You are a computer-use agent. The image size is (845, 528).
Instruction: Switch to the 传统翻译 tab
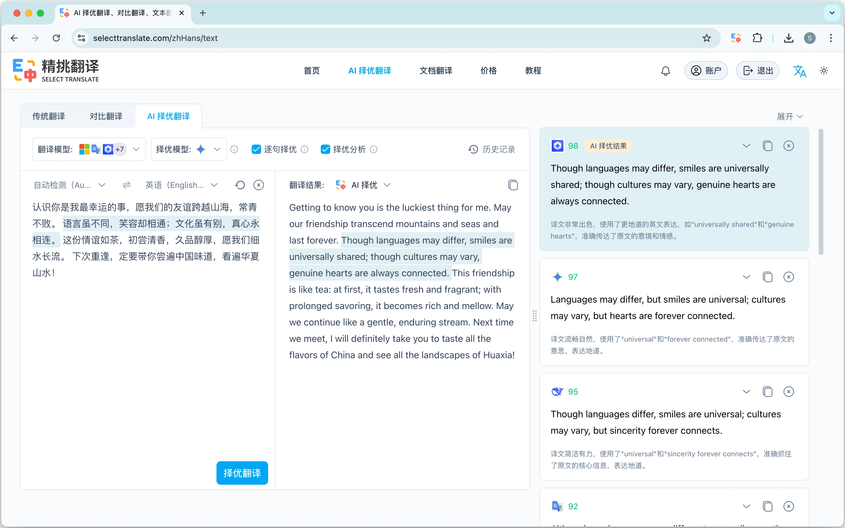point(49,117)
